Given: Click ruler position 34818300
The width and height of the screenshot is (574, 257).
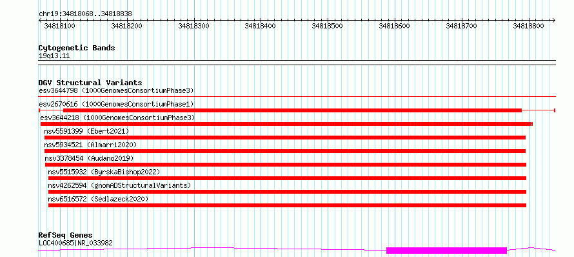Looking at the screenshot, I should pyautogui.click(x=193, y=26).
